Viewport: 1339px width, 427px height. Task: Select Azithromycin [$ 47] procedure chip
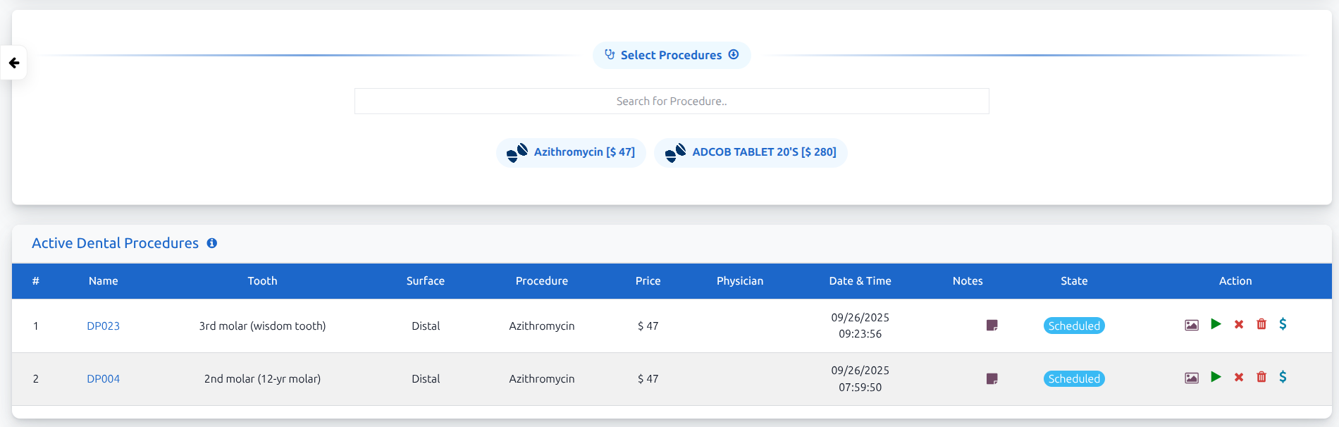pyautogui.click(x=571, y=152)
